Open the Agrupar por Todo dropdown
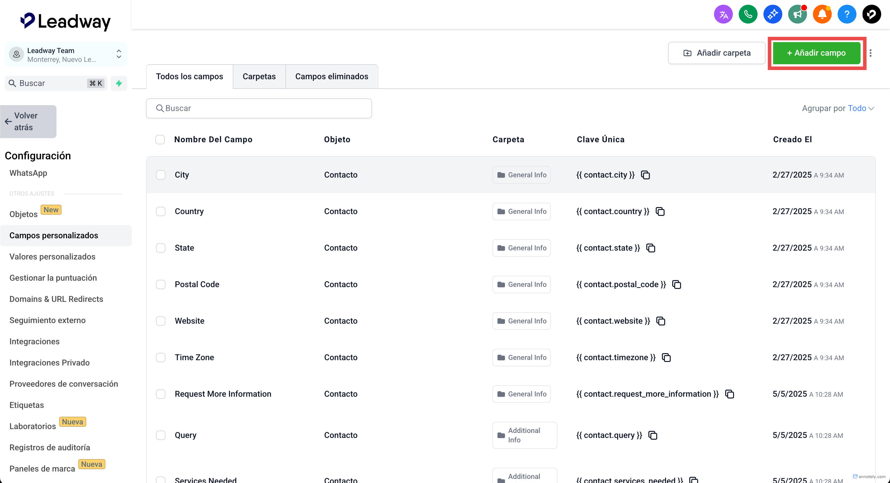The image size is (890, 483). 860,109
